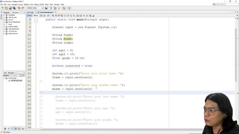Click the Comment icon in editor toolbar

coord(90,16)
